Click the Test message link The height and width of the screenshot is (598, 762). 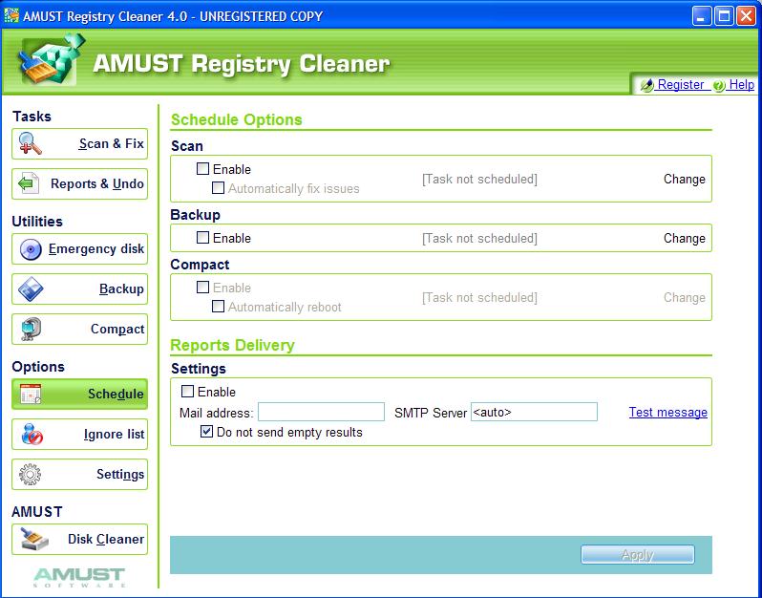point(668,413)
